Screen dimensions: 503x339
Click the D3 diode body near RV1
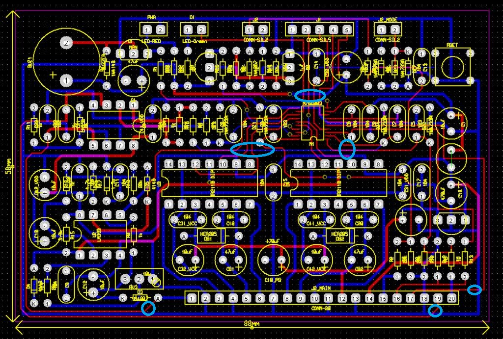click(x=140, y=298)
